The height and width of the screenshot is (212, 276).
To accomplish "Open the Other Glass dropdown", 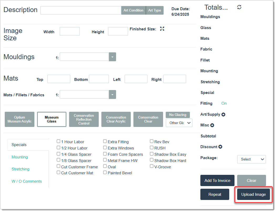I will pos(179,123).
